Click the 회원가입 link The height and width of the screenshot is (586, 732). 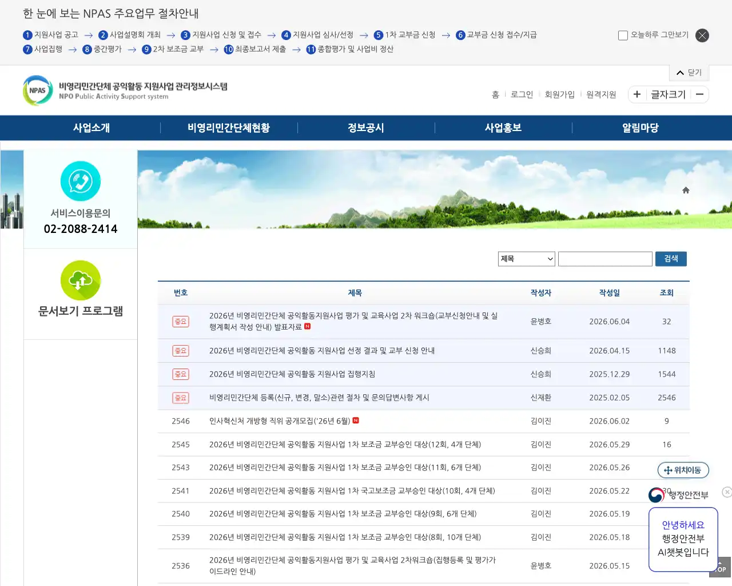point(559,95)
